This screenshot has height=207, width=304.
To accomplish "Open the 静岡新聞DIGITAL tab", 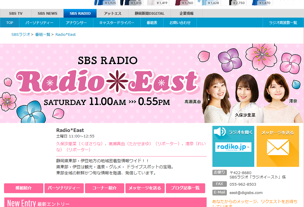I will (x=149, y=13).
